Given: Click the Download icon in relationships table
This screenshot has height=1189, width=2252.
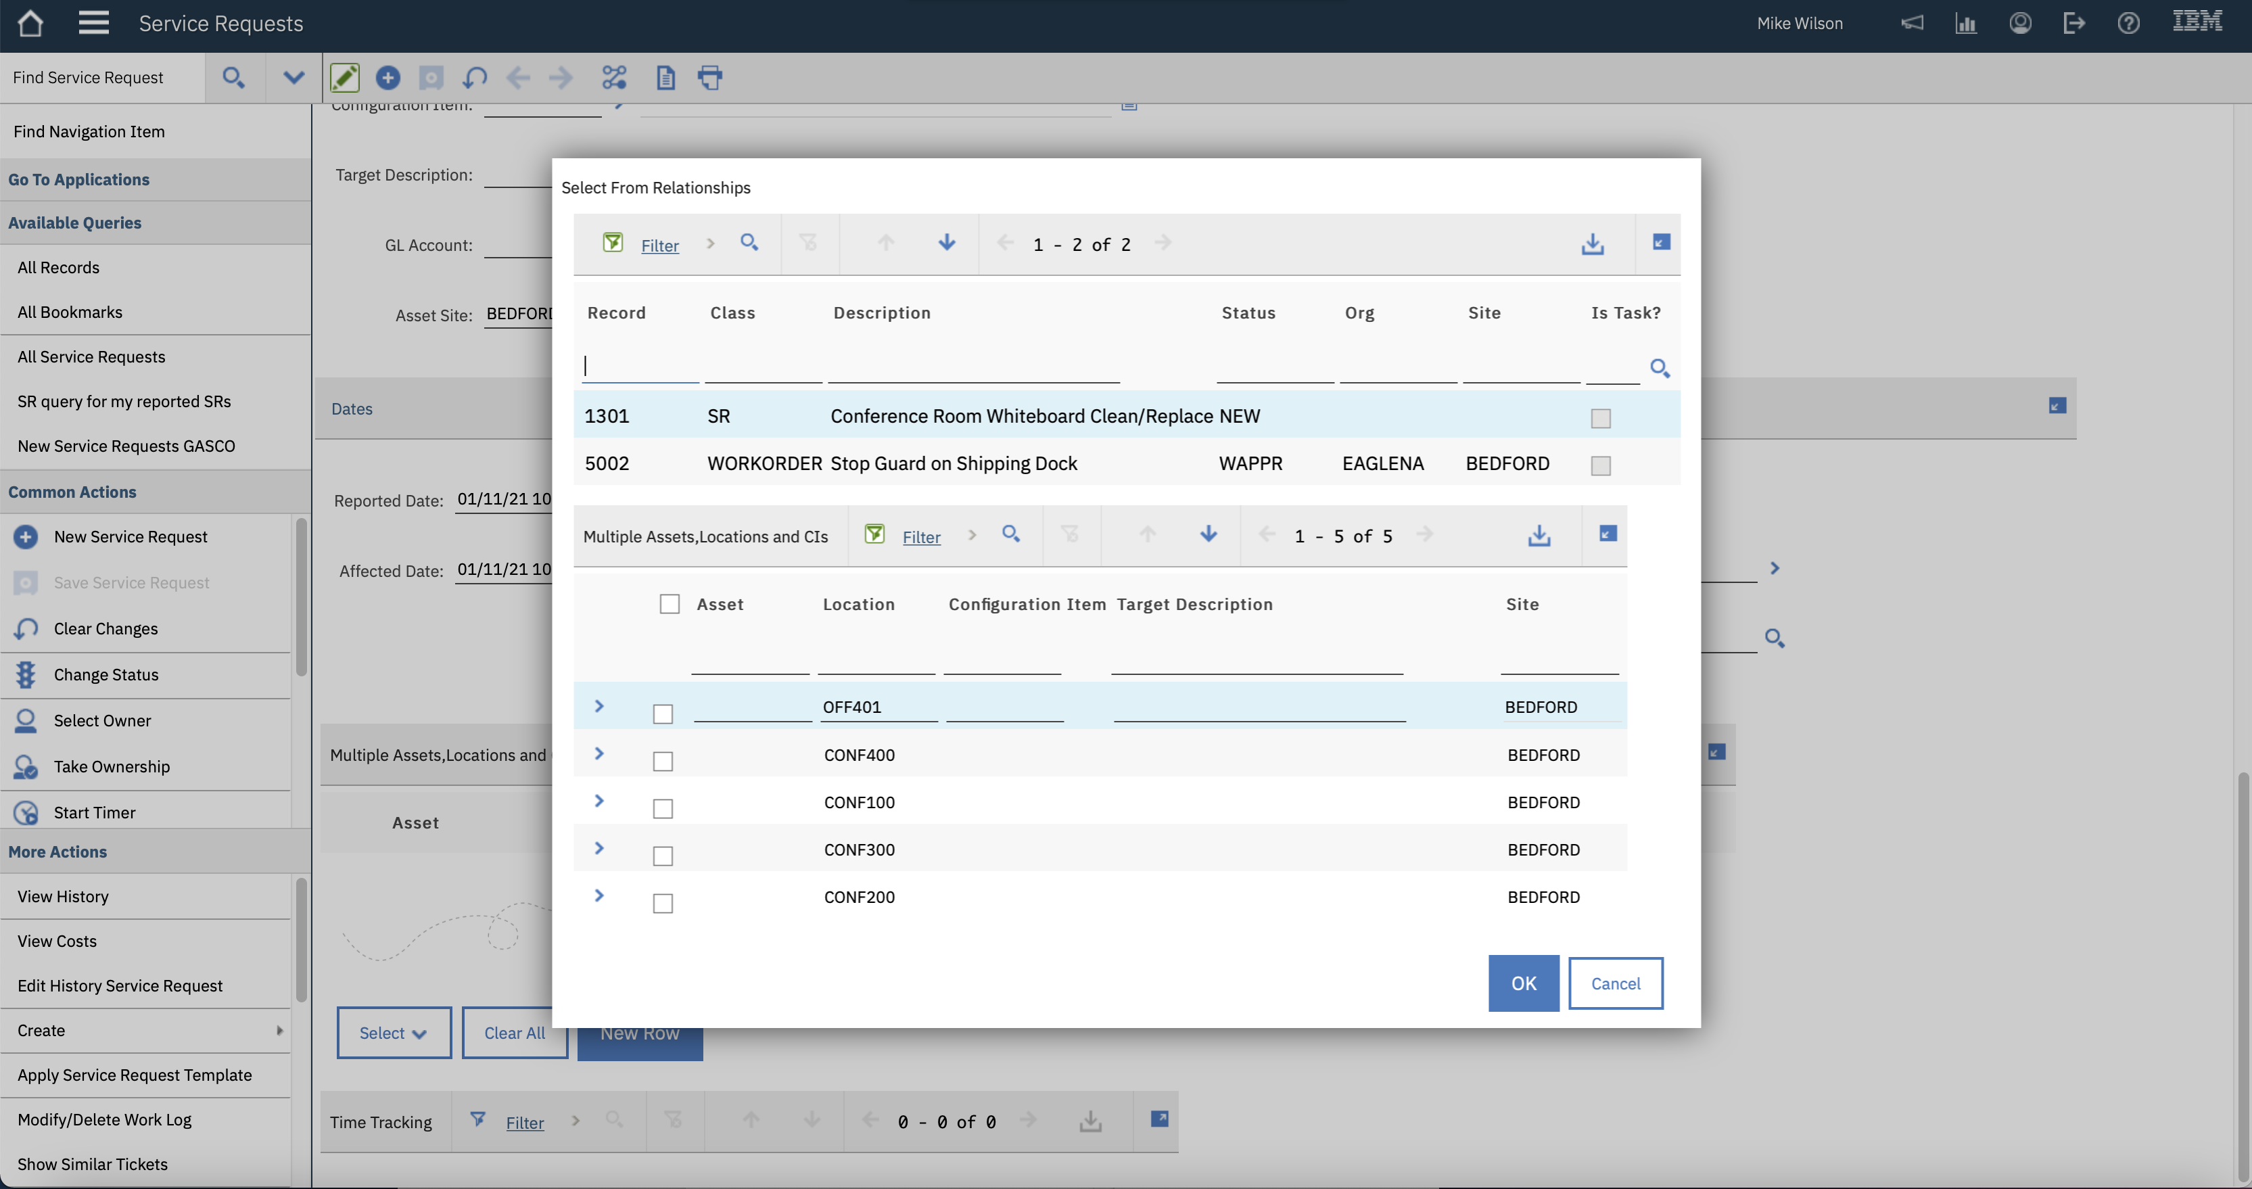Looking at the screenshot, I should pyautogui.click(x=1592, y=244).
